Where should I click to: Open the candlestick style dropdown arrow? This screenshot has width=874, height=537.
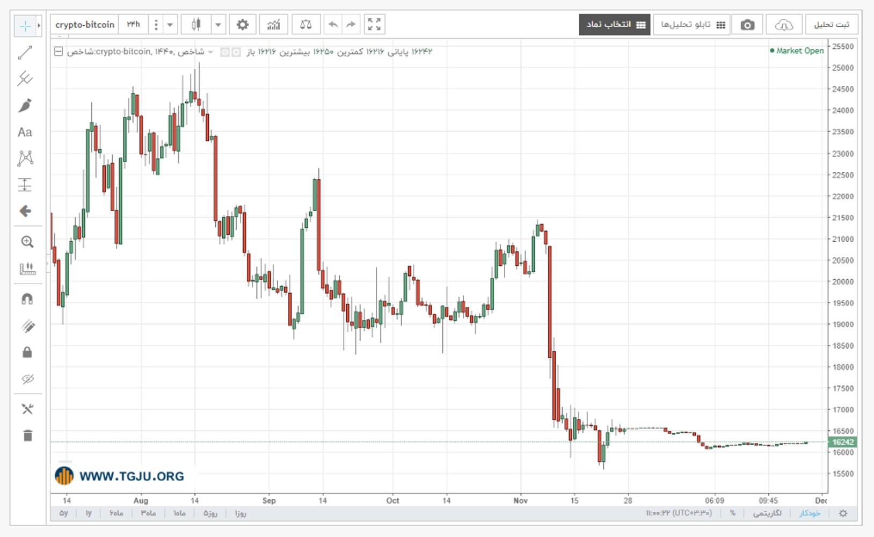click(218, 25)
